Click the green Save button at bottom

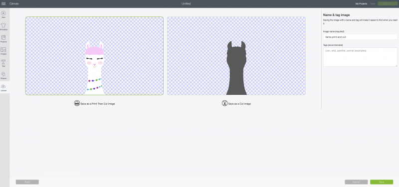(382, 182)
